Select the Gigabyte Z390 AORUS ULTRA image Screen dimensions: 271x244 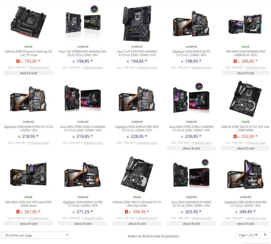pos(83,175)
